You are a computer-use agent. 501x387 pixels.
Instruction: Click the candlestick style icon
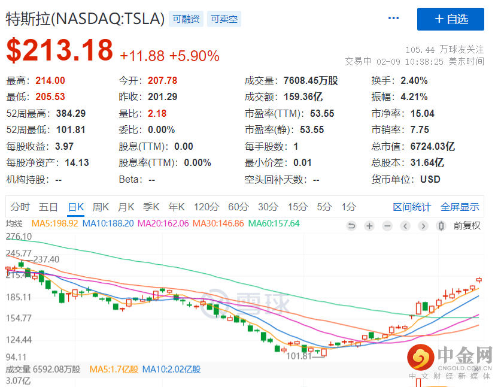tap(441, 226)
